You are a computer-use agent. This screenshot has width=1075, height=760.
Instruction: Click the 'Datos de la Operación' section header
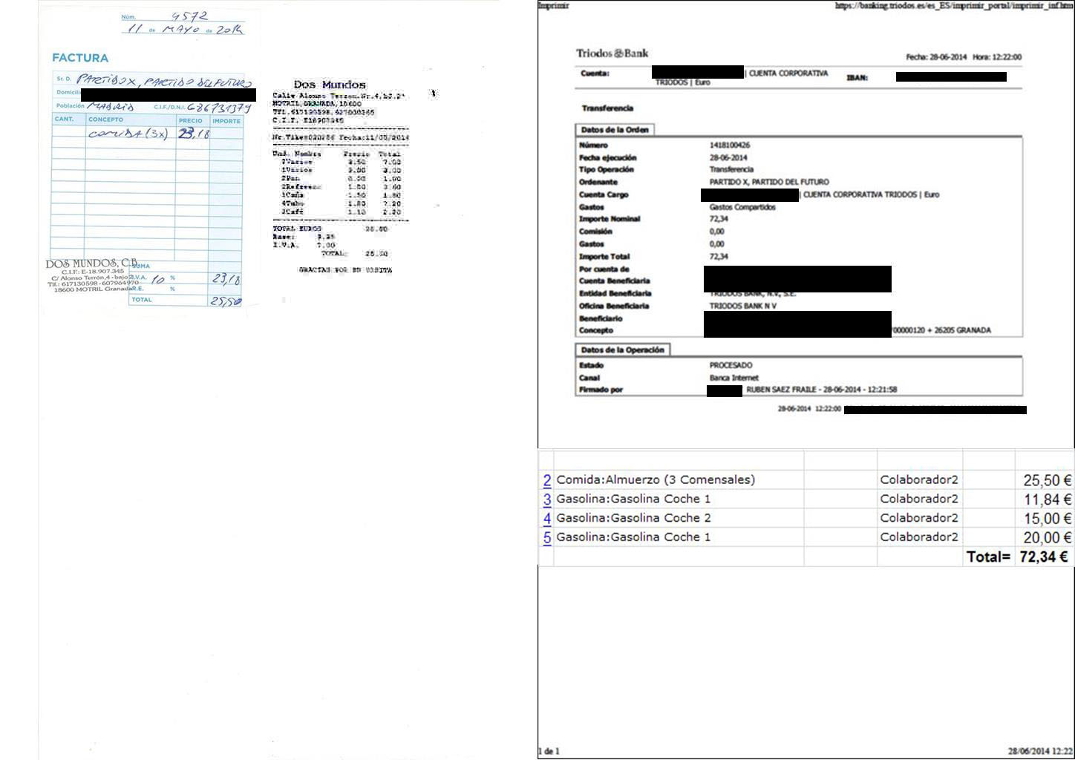point(623,350)
